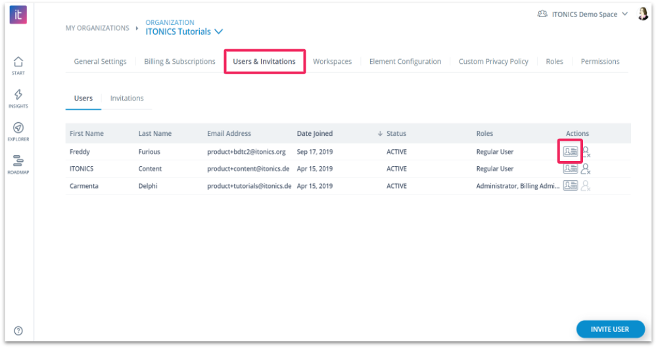The width and height of the screenshot is (658, 349).
Task: Click the Demo Space cloud icon
Action: (542, 14)
